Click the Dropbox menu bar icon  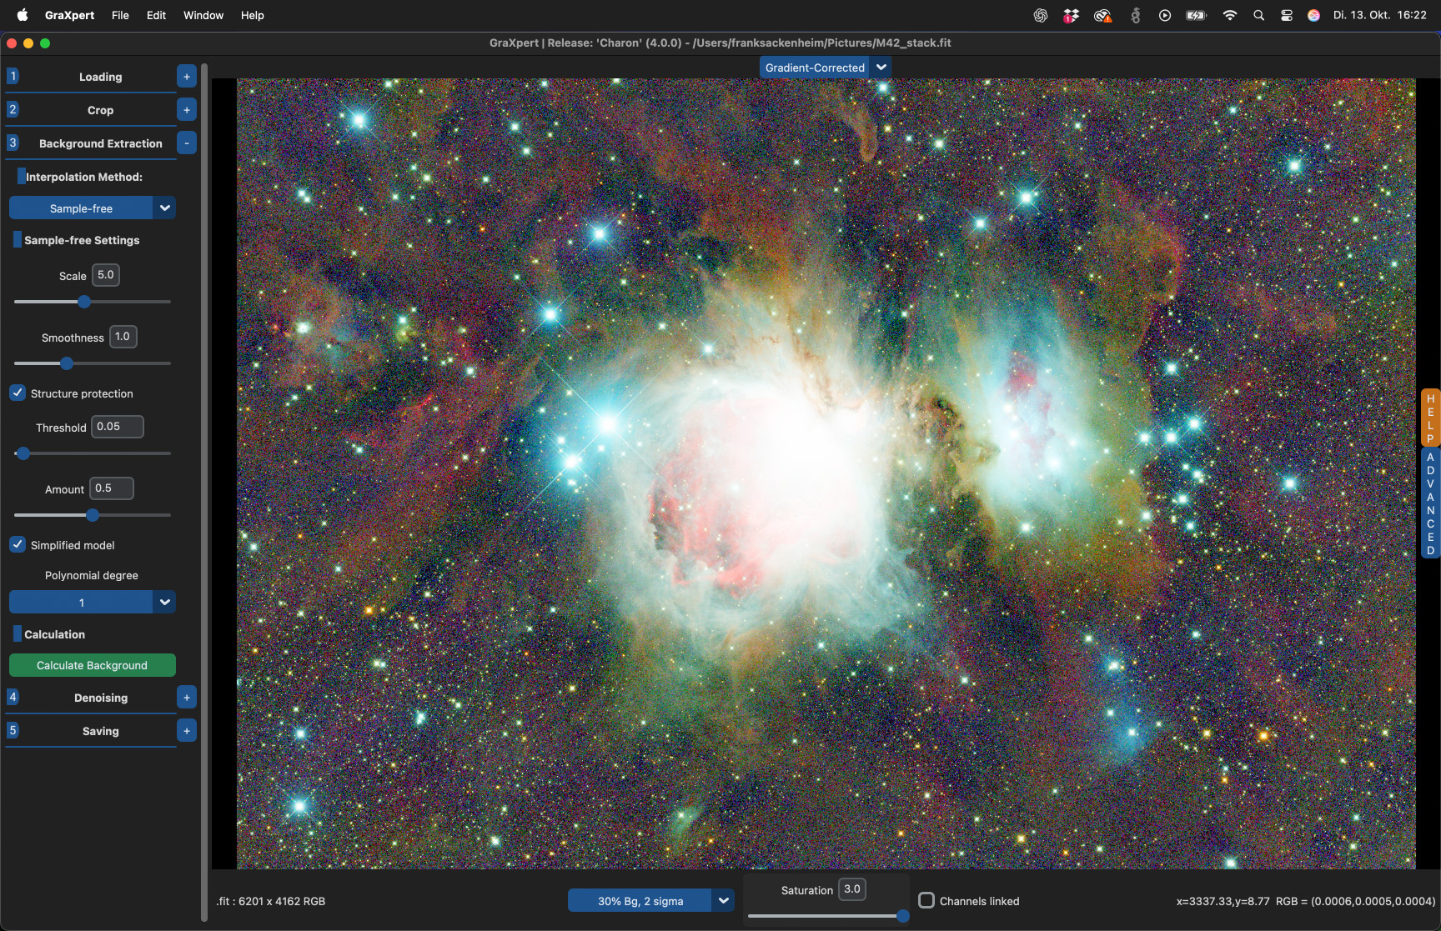click(x=1072, y=15)
